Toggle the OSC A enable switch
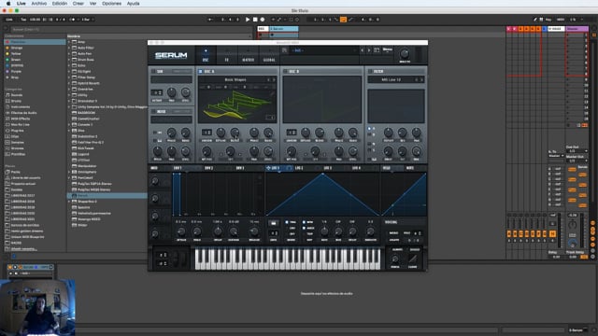Image resolution: width=598 pixels, height=336 pixels. [x=200, y=71]
